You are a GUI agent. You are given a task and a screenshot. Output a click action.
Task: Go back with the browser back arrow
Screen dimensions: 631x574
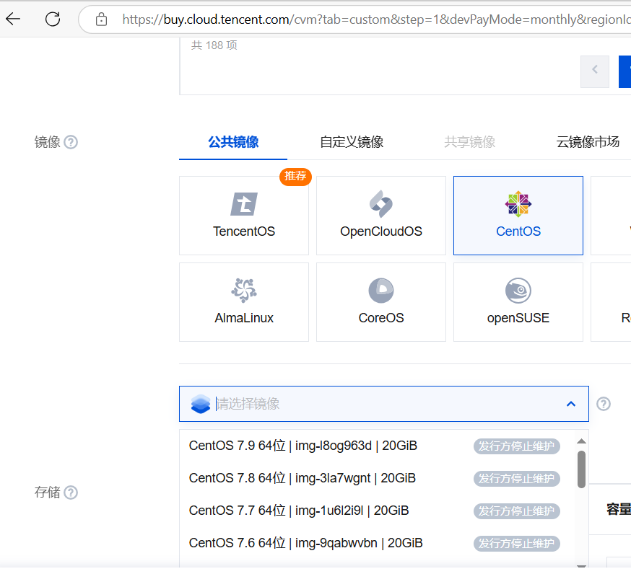pyautogui.click(x=13, y=19)
